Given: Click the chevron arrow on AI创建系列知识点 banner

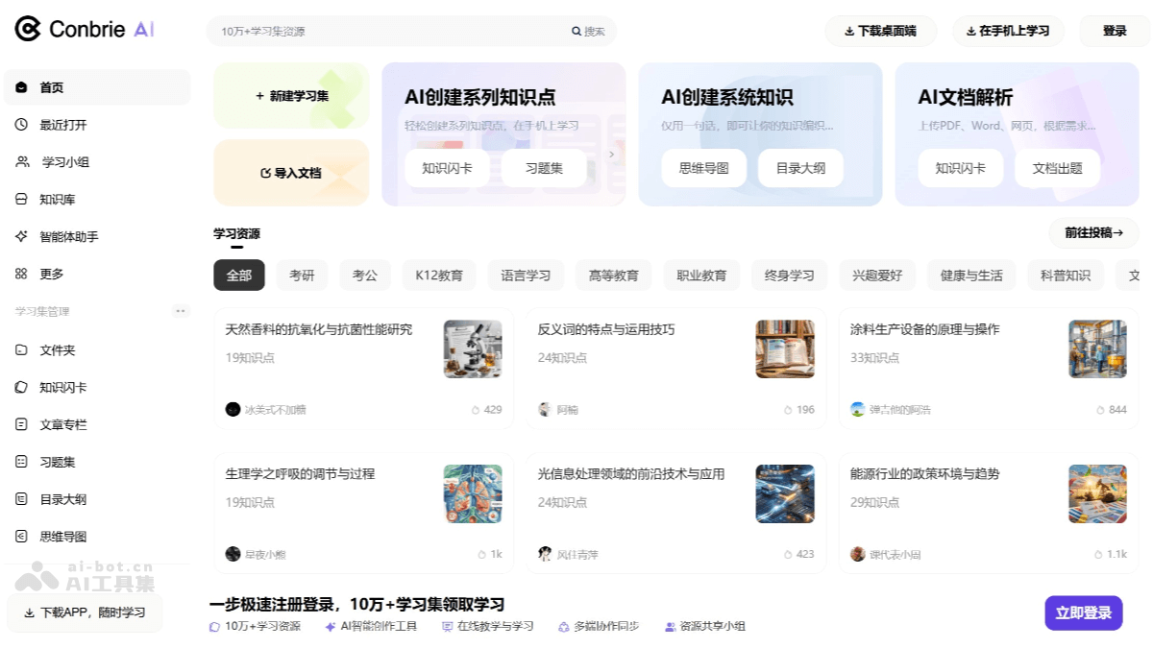Looking at the screenshot, I should pos(612,153).
